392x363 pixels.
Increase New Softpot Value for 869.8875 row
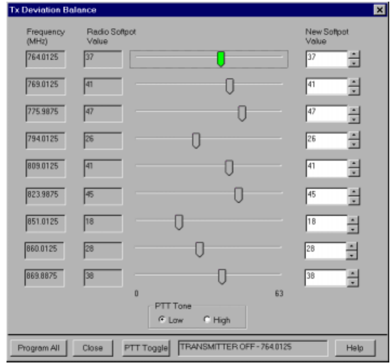click(x=353, y=274)
